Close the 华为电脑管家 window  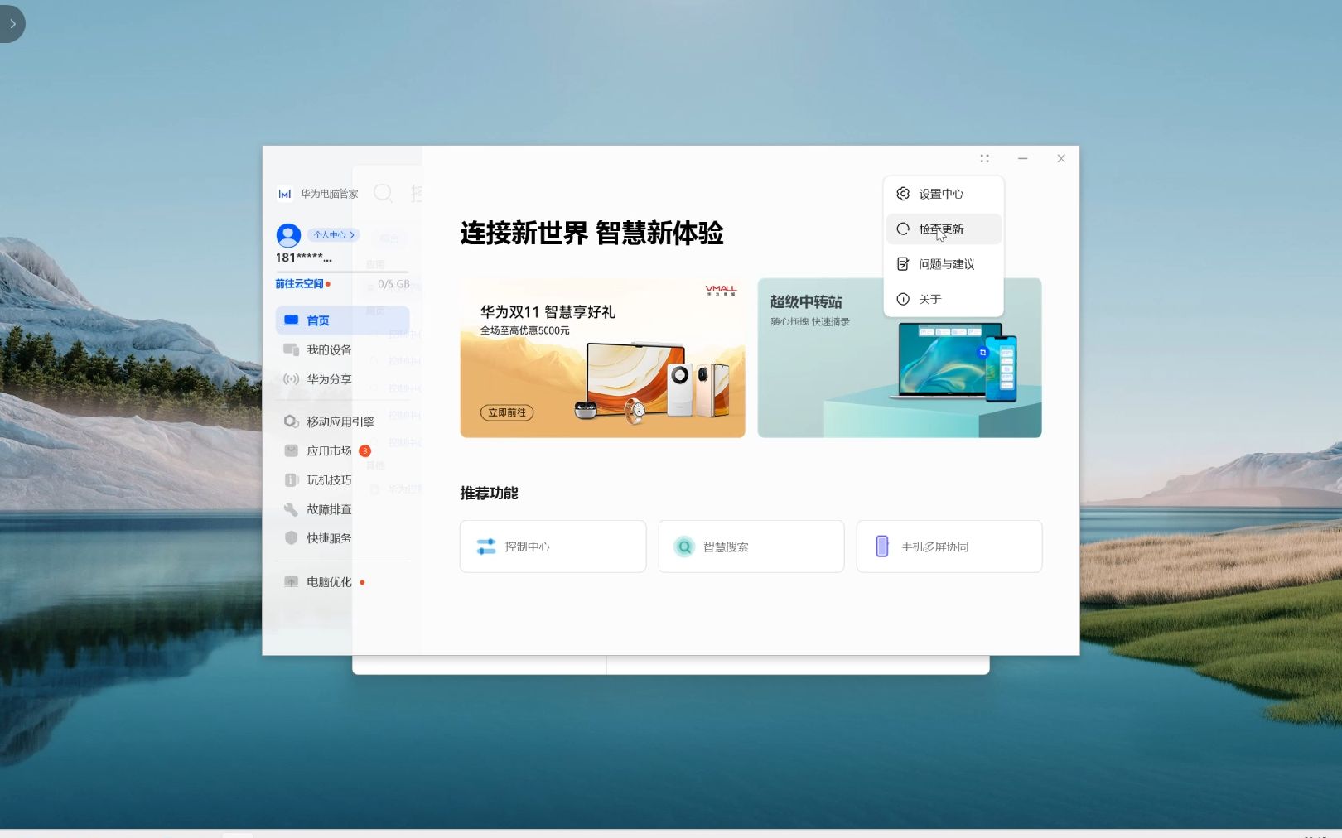point(1061,158)
